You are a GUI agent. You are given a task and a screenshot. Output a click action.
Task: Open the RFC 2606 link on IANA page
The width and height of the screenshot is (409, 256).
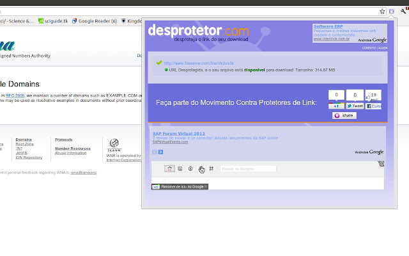pos(15,95)
